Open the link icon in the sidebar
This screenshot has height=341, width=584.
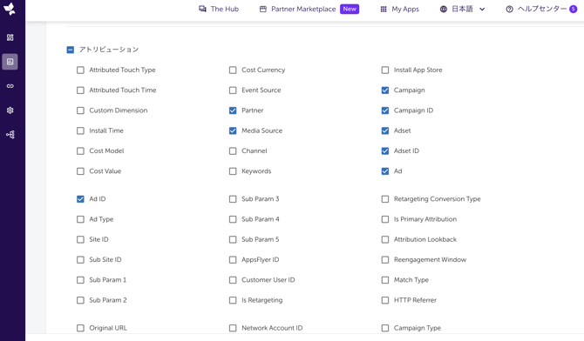(10, 86)
